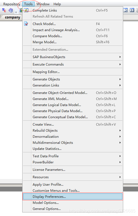
Task: Open the toolbar overflow dropdown arrow
Action: click(x=16, y=12)
